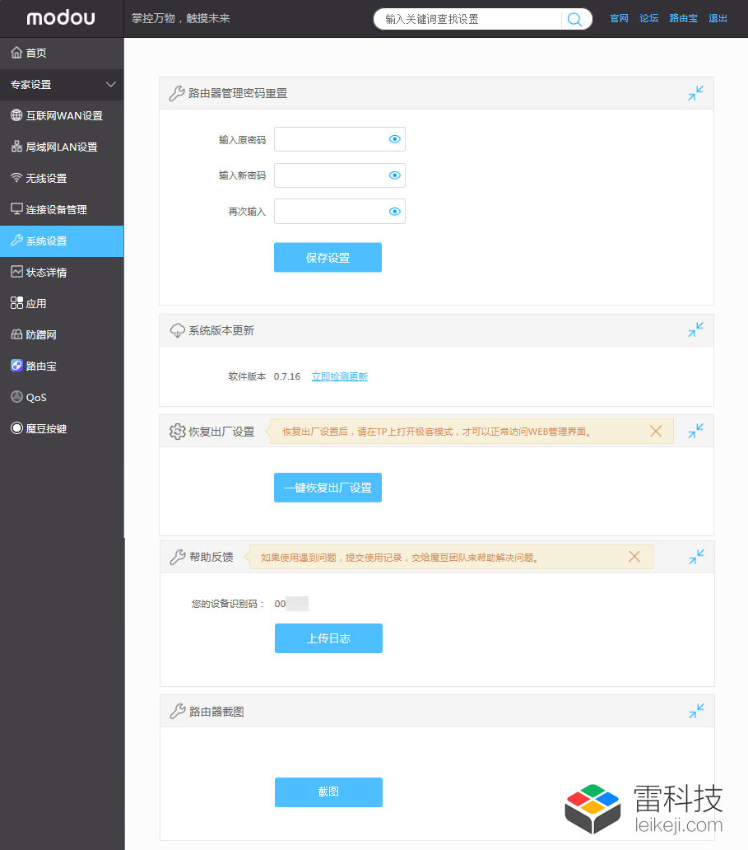
Task: Click the 保存设置 button
Action: [x=328, y=258]
